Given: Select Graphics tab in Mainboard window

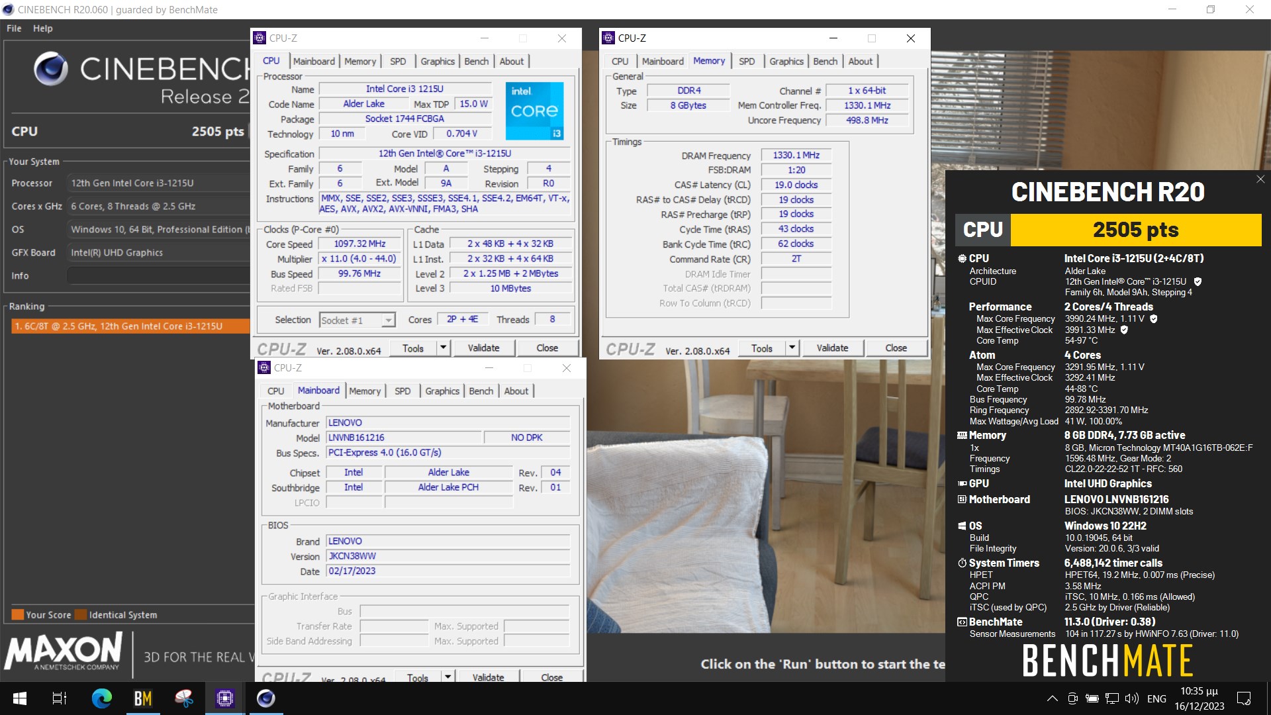Looking at the screenshot, I should [442, 391].
